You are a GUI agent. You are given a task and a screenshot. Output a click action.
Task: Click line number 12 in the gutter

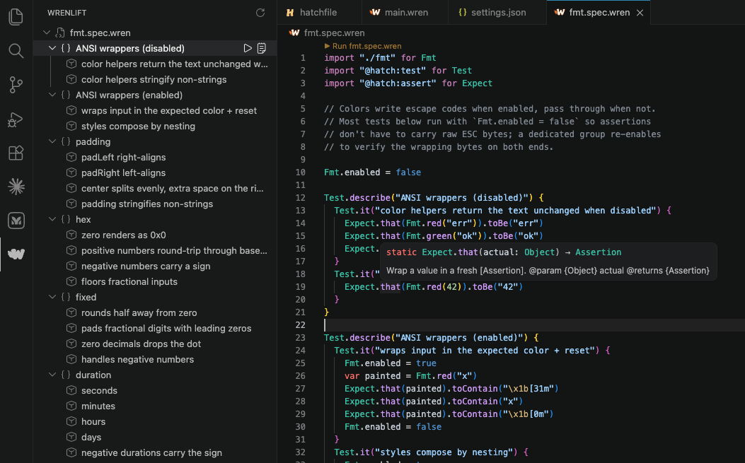coord(300,197)
